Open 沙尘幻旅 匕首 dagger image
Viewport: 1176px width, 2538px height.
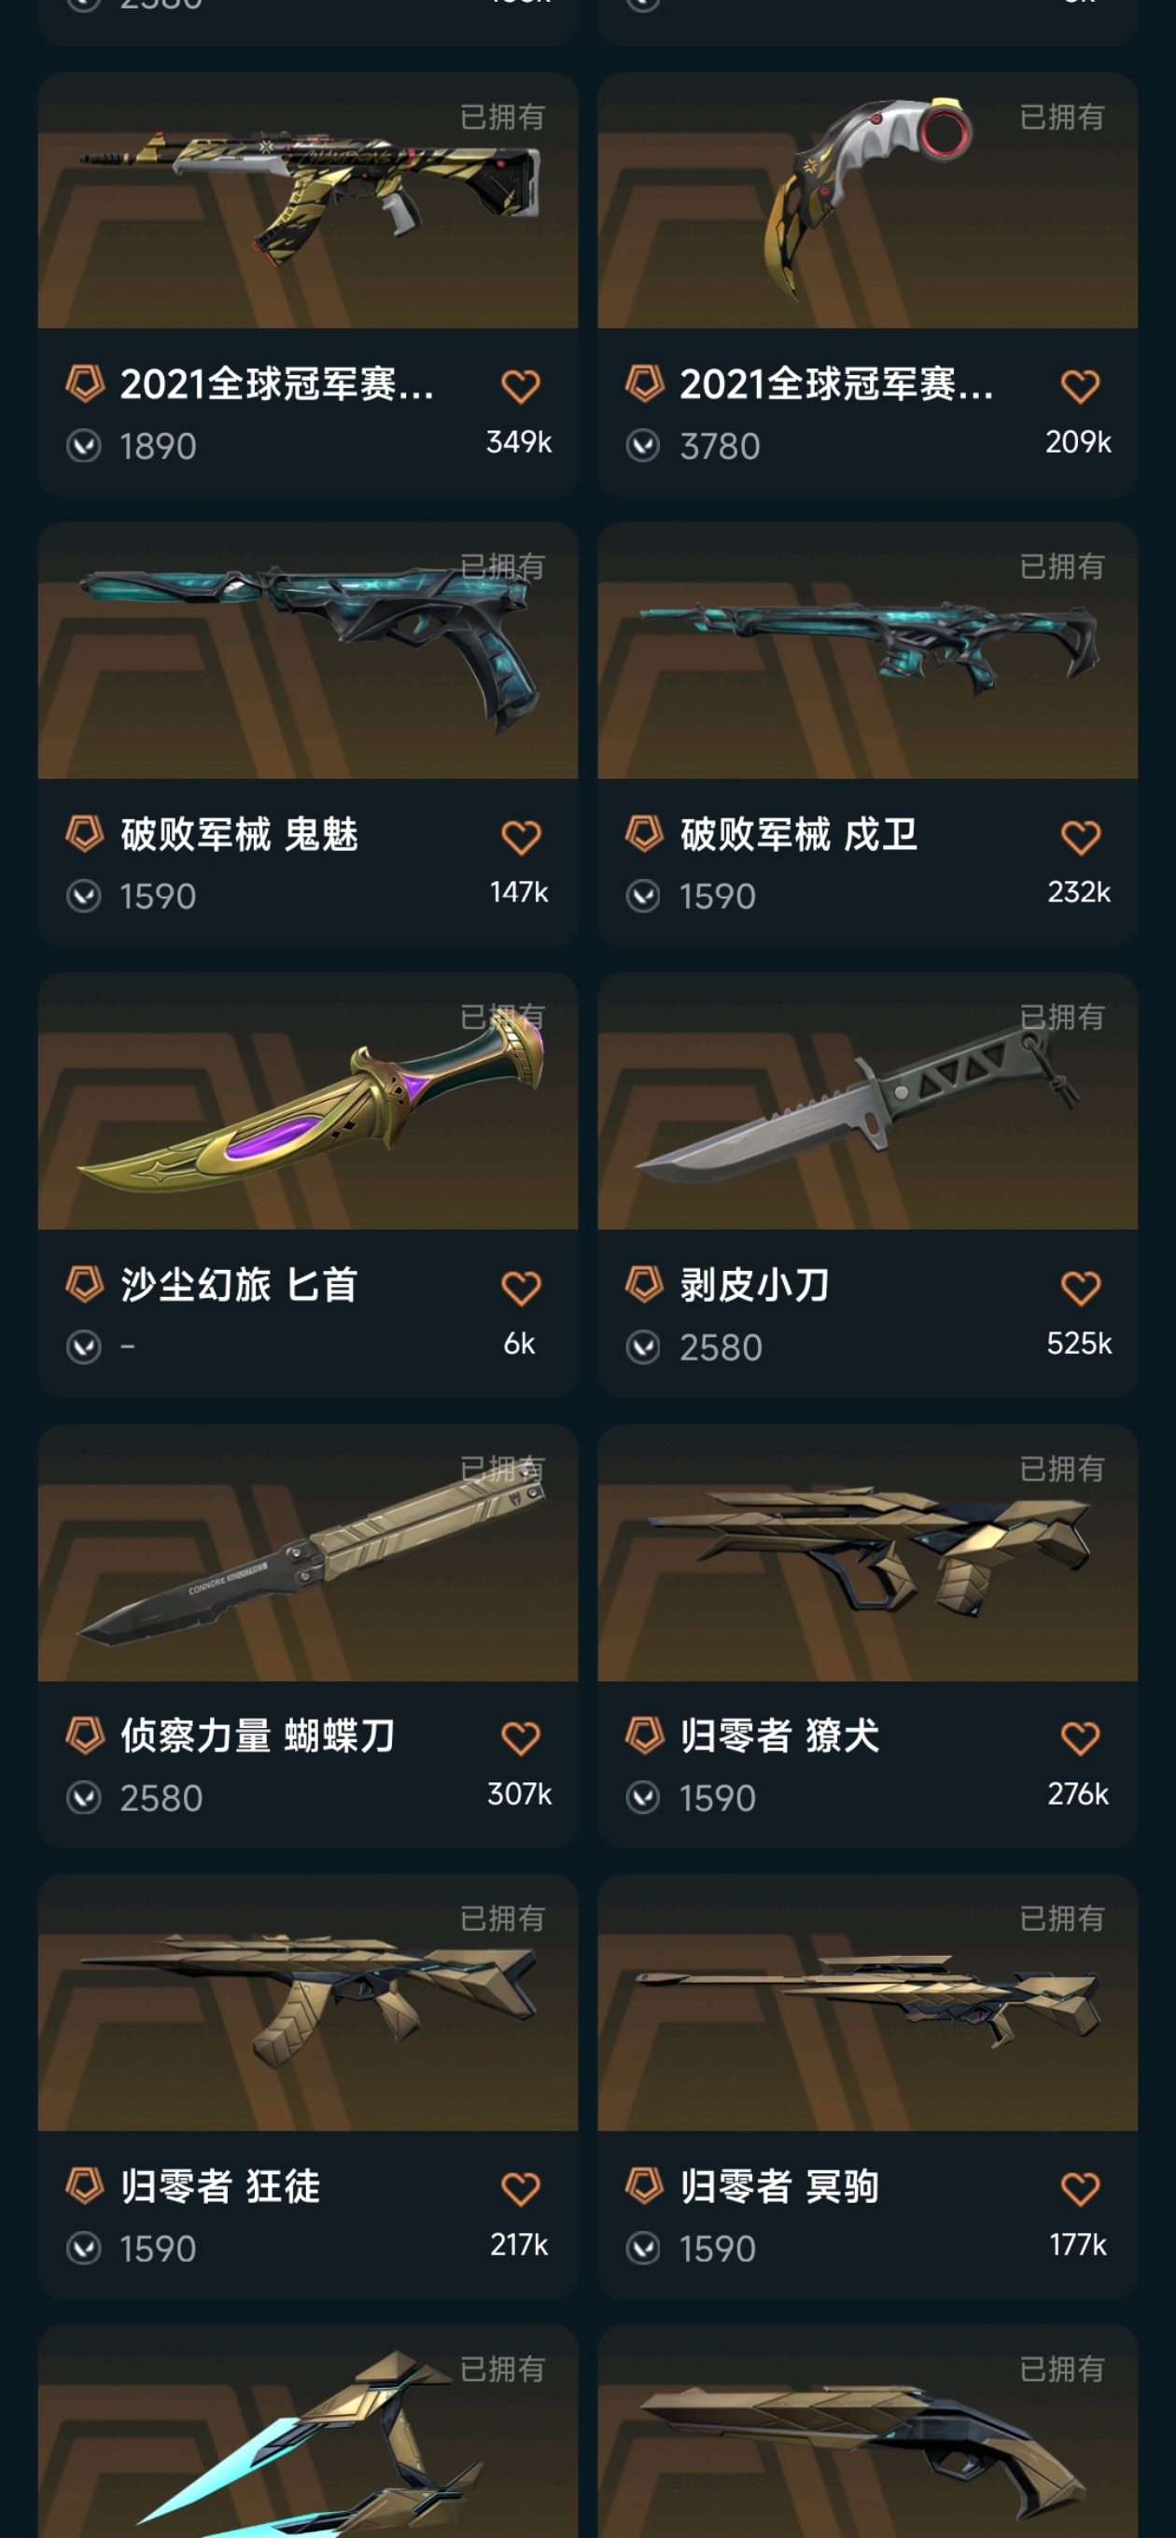(x=308, y=1101)
